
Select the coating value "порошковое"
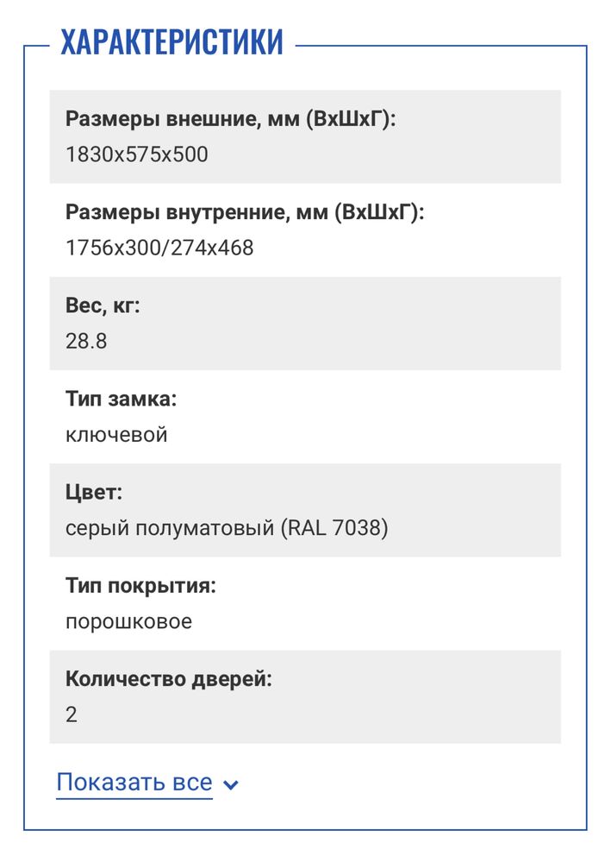coord(128,621)
